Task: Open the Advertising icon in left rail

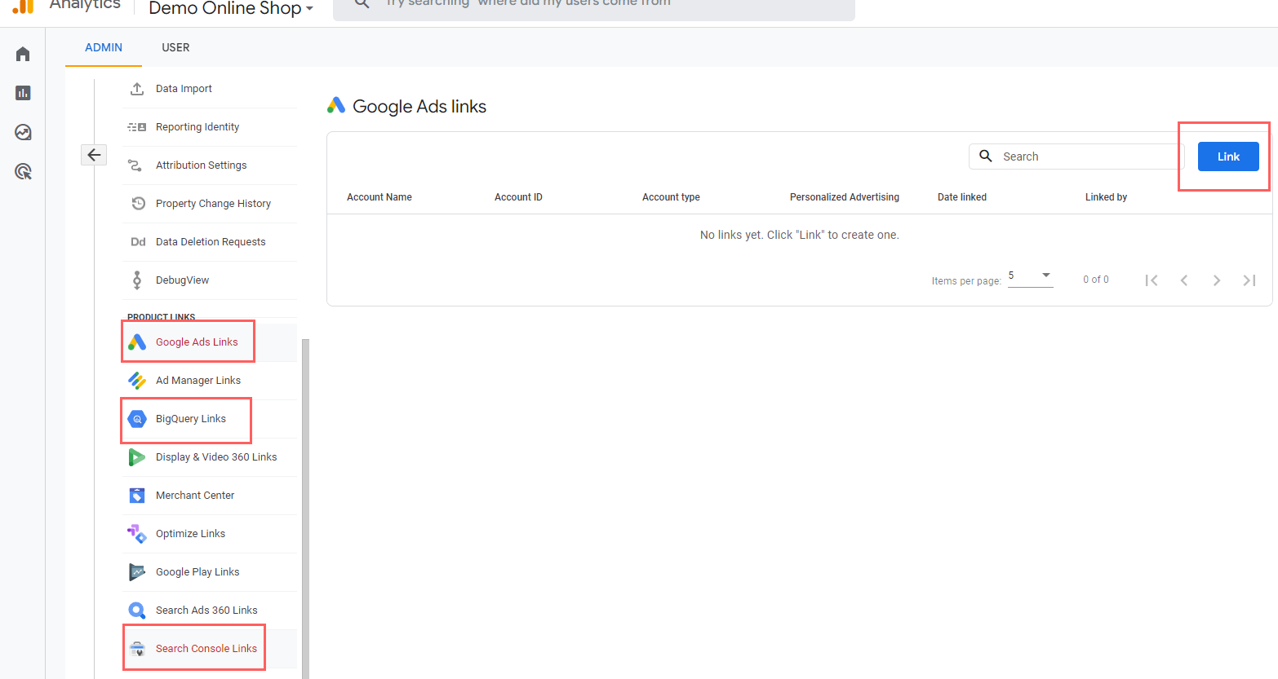Action: [x=23, y=171]
